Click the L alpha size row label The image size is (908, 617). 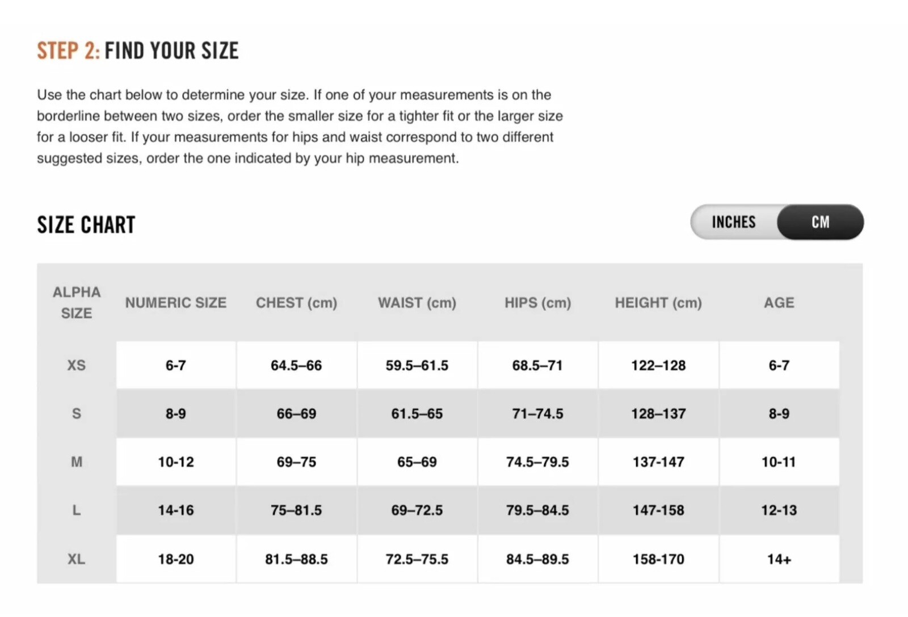click(x=77, y=510)
